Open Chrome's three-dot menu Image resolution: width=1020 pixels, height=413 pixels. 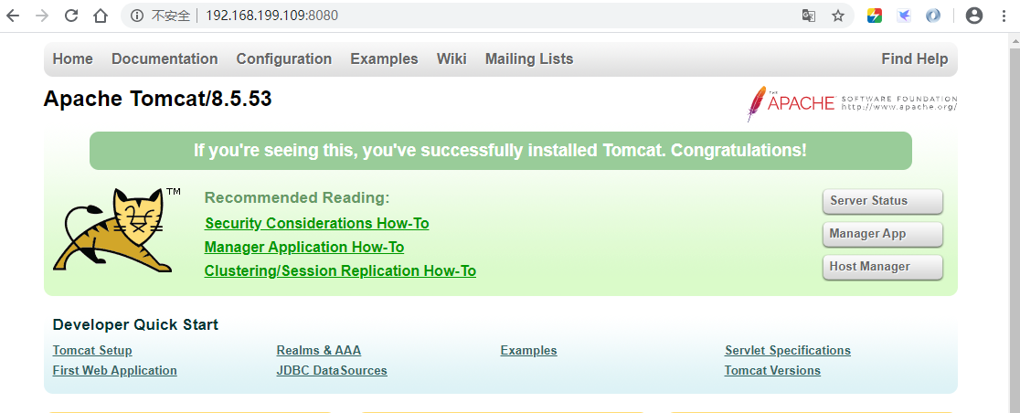(1004, 16)
